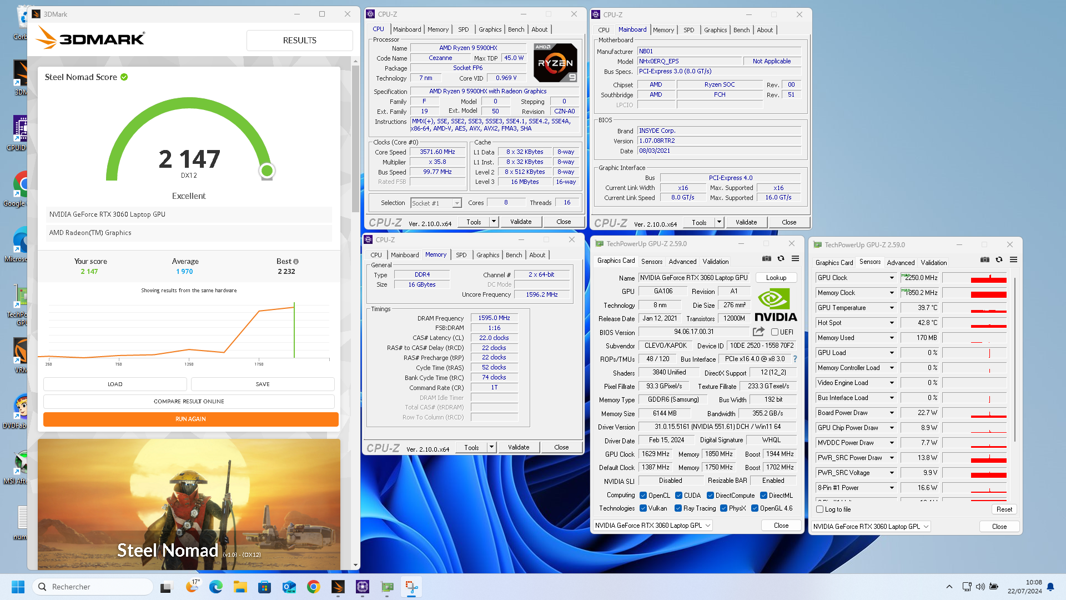Viewport: 1066px width, 600px height.
Task: Toggle the DirectML checkbox
Action: coord(763,495)
